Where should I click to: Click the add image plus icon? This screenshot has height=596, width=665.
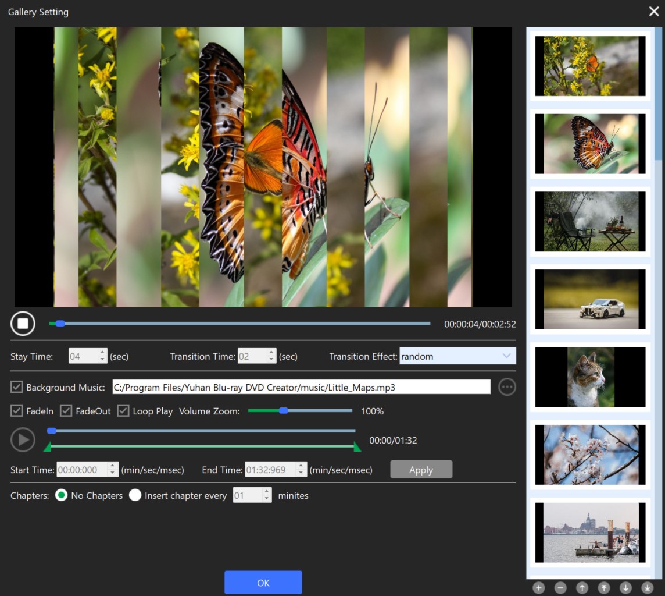click(539, 588)
